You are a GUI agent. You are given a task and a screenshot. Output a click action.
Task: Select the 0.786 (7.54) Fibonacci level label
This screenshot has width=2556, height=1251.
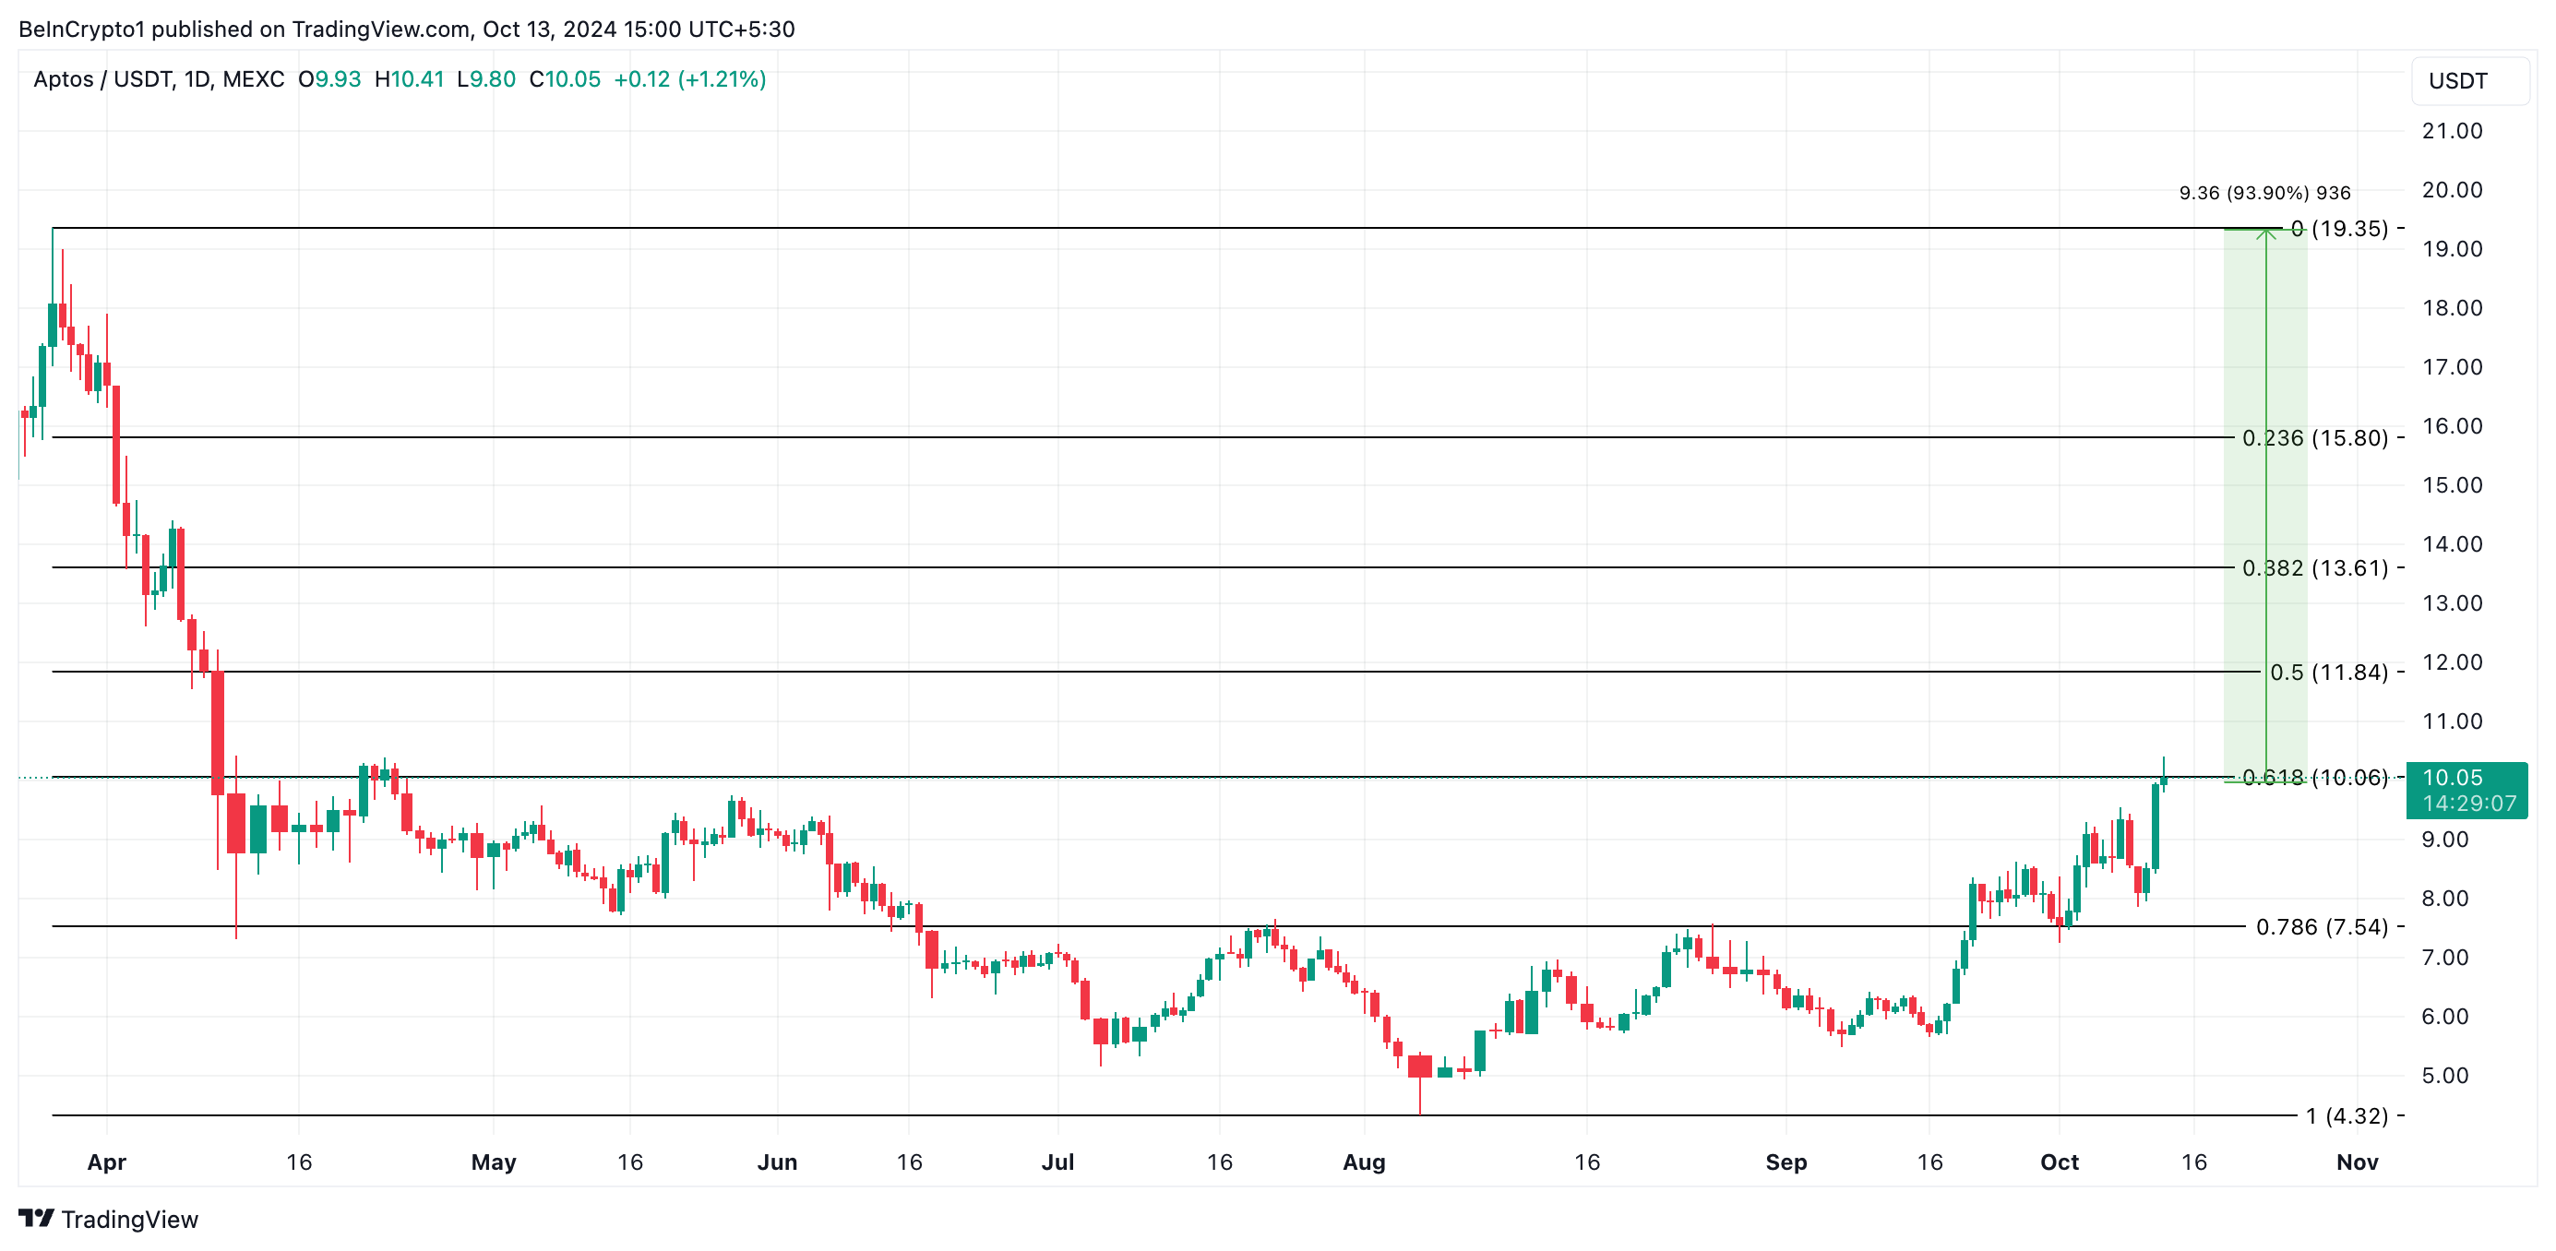pyautogui.click(x=2321, y=927)
